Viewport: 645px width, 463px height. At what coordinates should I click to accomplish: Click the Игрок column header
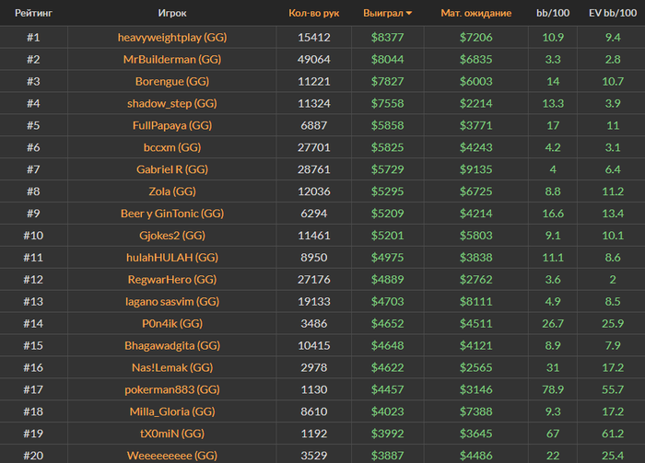coord(171,14)
